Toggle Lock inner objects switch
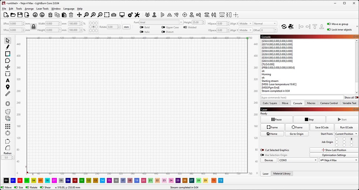Screen dimensions: 359x190 (x=329, y=30)
